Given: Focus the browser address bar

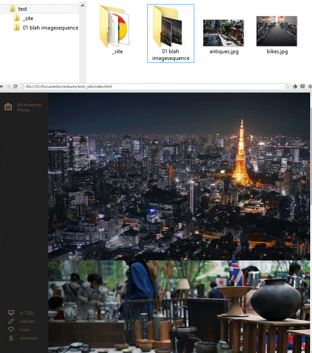Looking at the screenshot, I should [x=155, y=86].
